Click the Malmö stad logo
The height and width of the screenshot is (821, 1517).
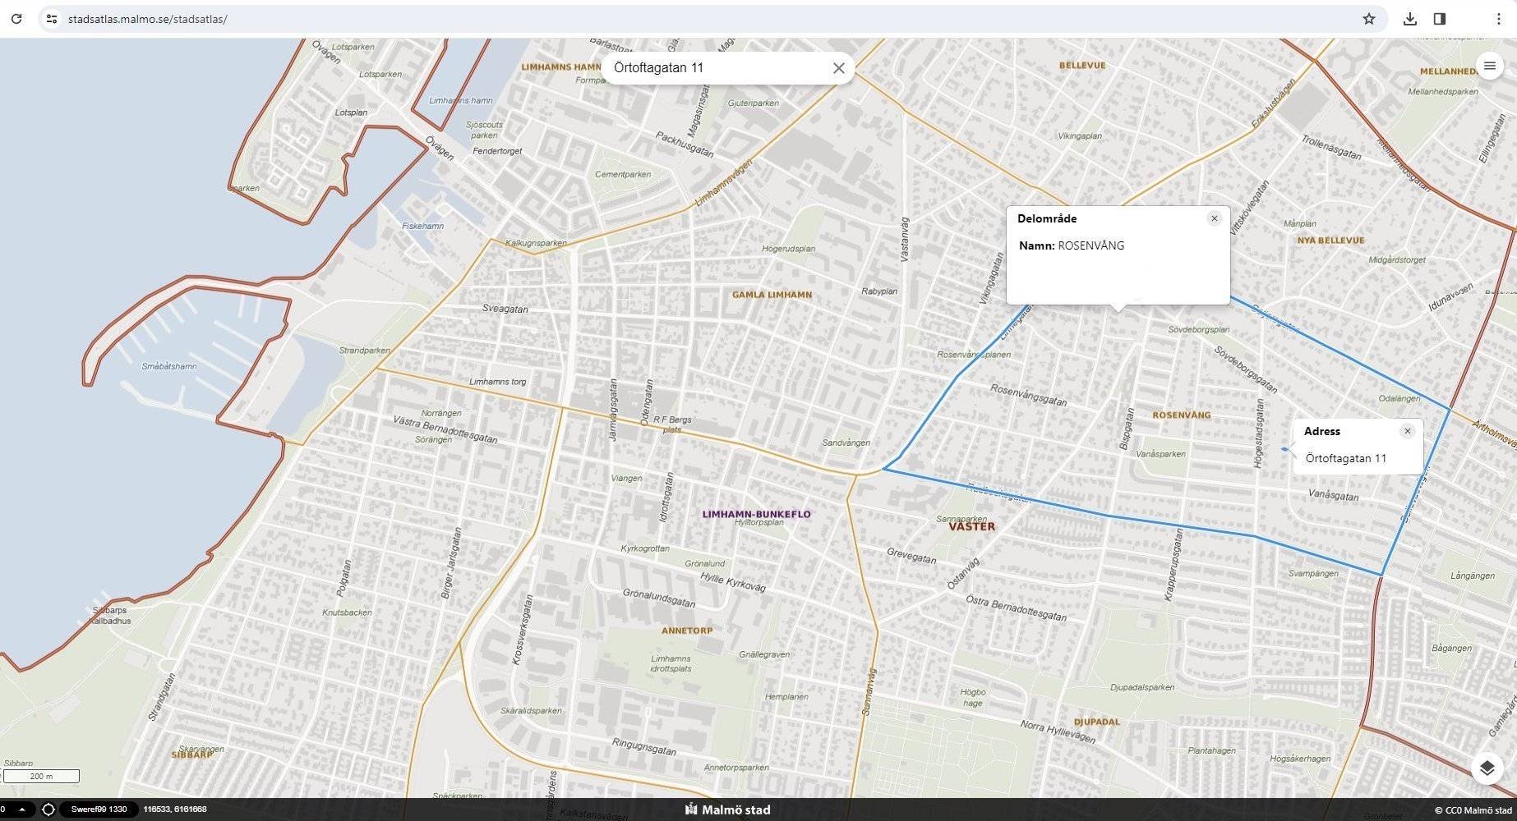tap(728, 810)
